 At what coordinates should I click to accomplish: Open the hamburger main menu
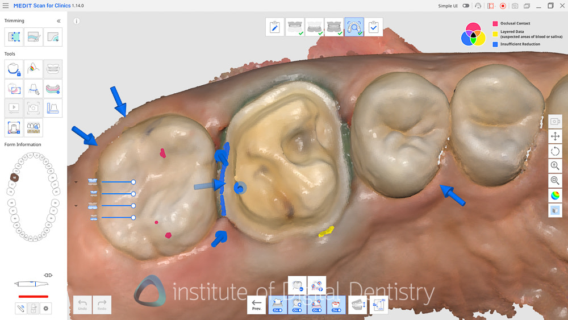pyautogui.click(x=6, y=6)
